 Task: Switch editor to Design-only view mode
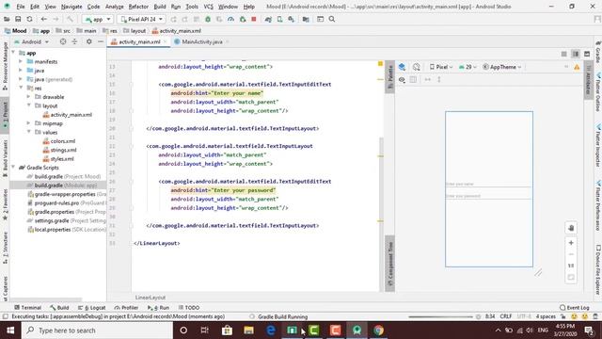[x=587, y=54]
